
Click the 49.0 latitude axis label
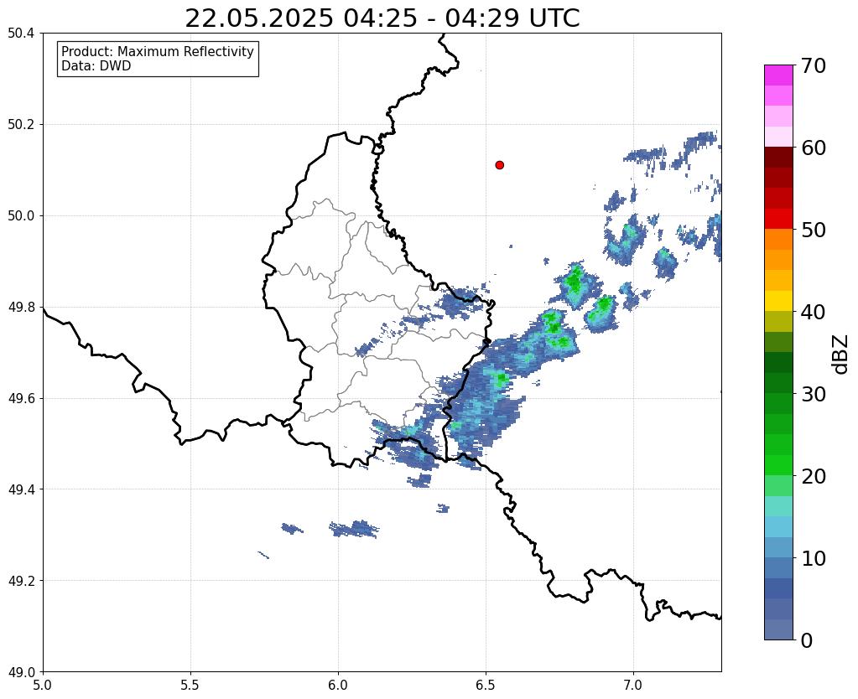[21, 671]
